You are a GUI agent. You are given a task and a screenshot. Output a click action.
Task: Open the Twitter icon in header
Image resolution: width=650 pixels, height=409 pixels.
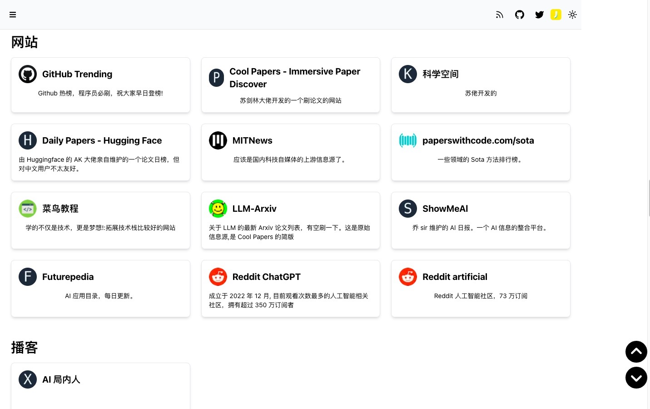(540, 15)
